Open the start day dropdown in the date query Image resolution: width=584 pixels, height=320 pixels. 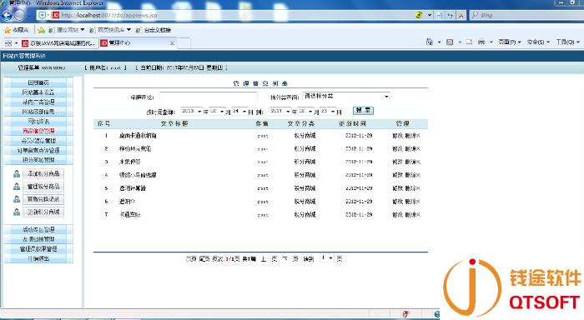239,112
